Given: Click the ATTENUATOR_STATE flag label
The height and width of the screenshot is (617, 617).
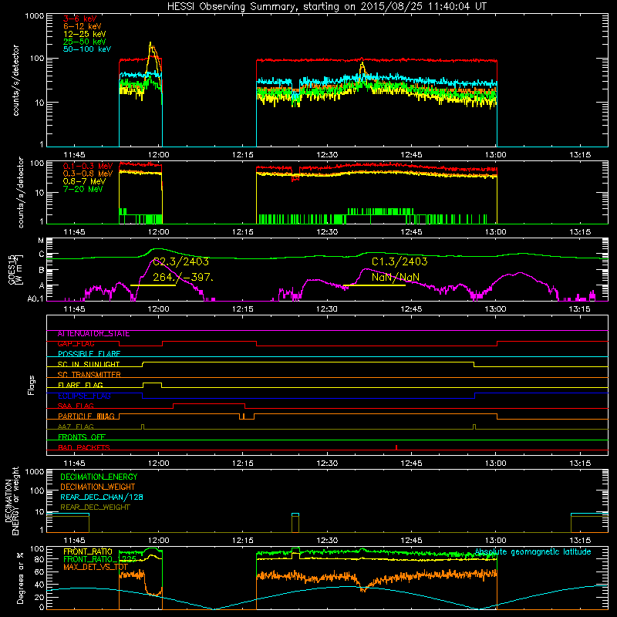Looking at the screenshot, I should pos(93,334).
